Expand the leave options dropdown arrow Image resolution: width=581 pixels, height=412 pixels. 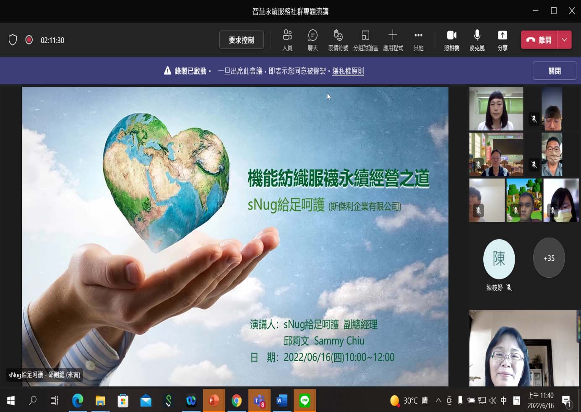(565, 40)
